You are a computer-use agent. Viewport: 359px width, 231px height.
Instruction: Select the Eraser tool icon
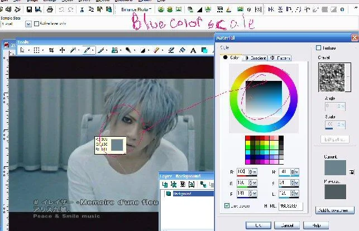[156, 50]
